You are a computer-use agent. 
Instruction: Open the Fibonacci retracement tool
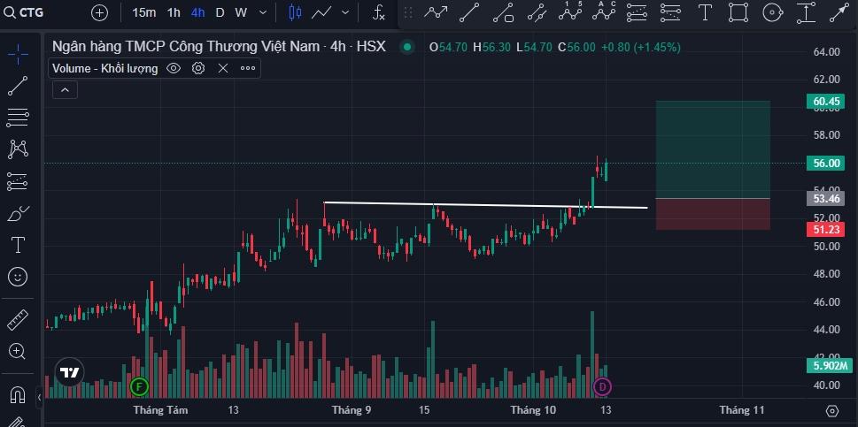[x=18, y=117]
